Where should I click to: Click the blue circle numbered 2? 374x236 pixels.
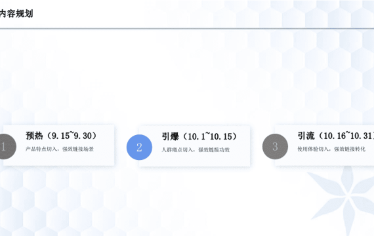click(x=139, y=147)
